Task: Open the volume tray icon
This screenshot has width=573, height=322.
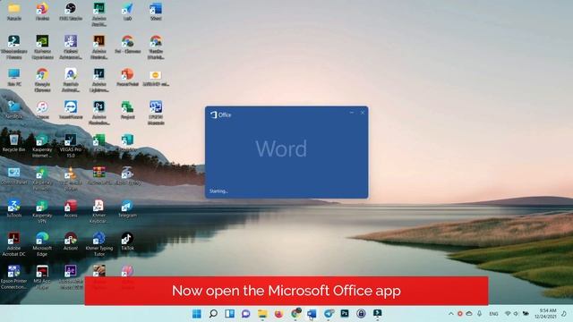Action: click(x=516, y=314)
